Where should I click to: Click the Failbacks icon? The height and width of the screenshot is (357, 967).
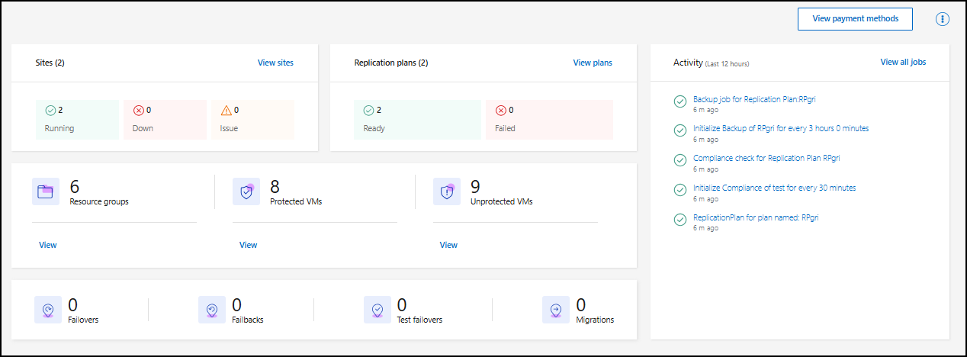[212, 310]
